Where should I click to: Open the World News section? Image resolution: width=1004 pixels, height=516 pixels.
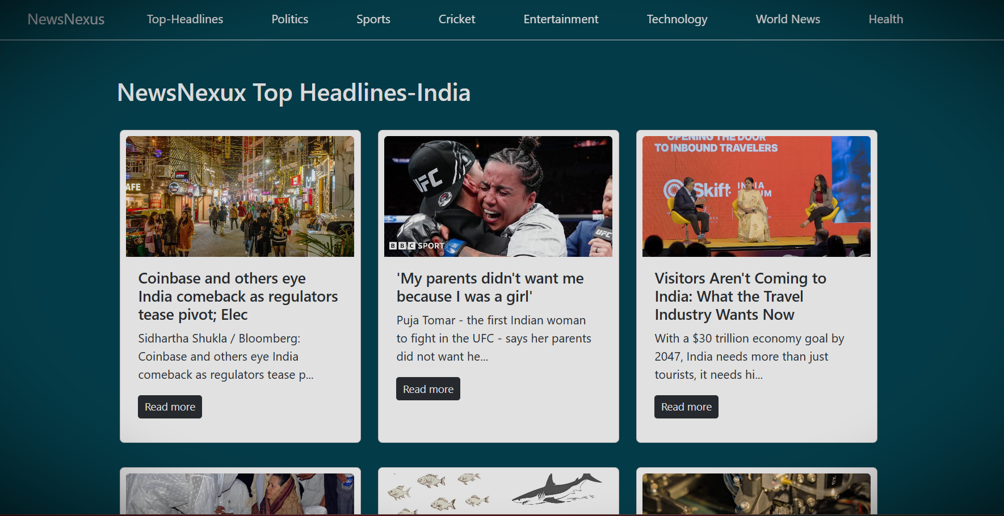pos(788,19)
